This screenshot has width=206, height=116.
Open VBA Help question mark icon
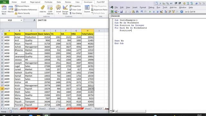pyautogui.click(x=182, y=12)
